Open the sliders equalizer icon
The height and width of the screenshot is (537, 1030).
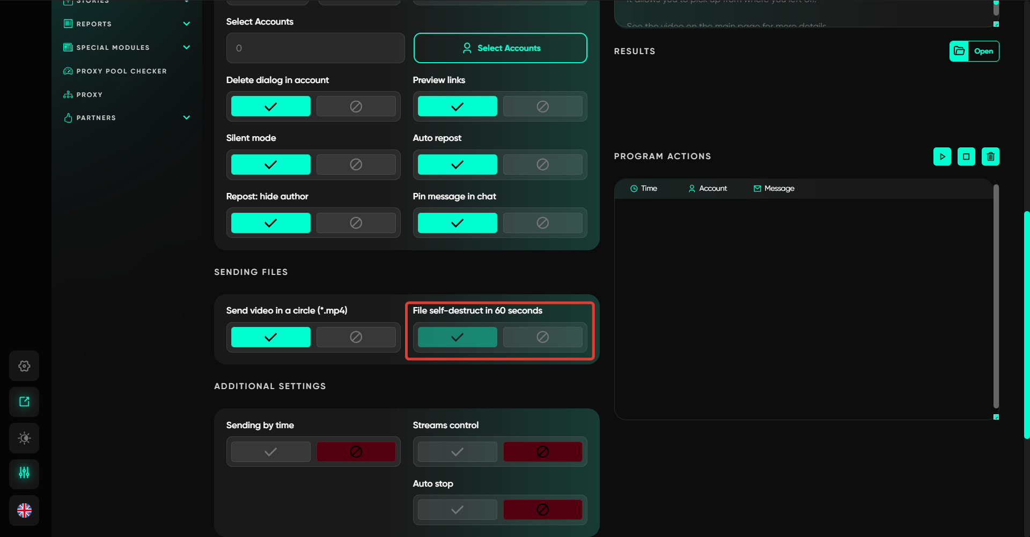pyautogui.click(x=24, y=473)
